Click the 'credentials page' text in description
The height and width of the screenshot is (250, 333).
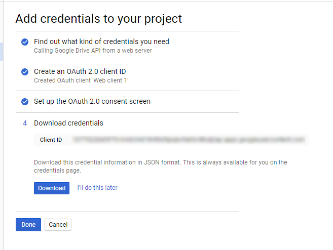point(57,171)
